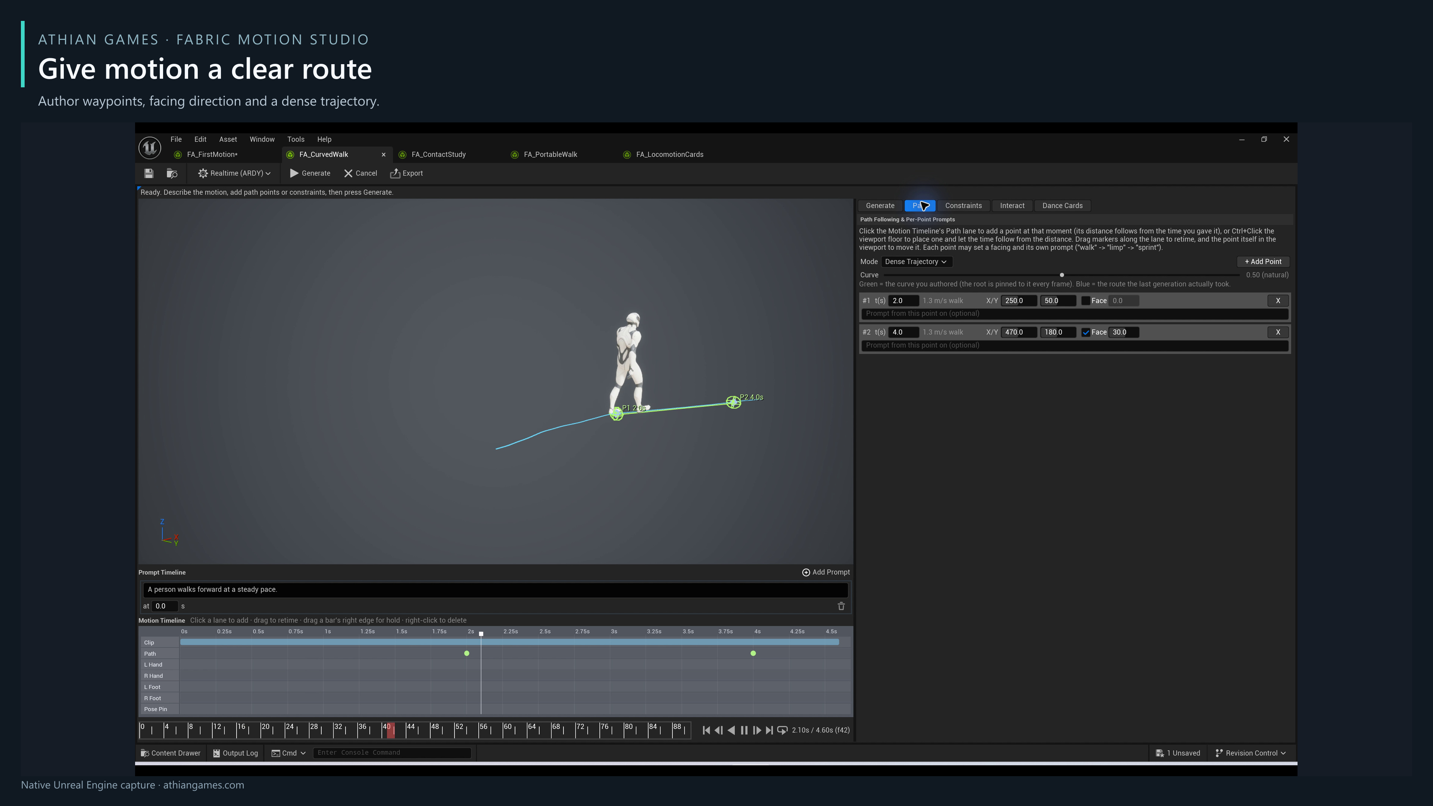Viewport: 1433px width, 806px height.
Task: Open the Asset menu
Action: [228, 140]
